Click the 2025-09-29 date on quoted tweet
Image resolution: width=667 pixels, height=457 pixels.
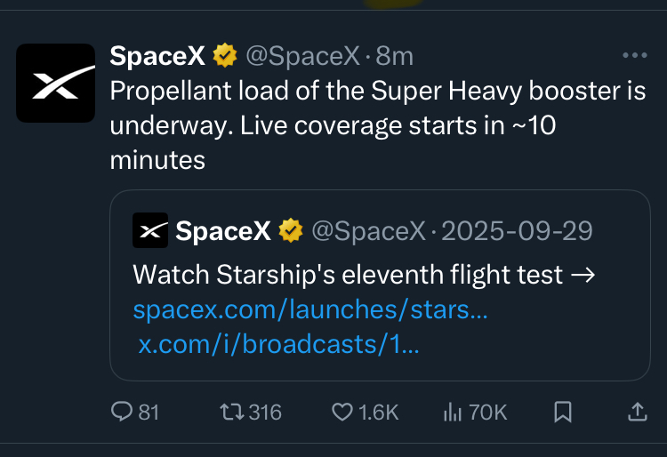[x=517, y=231]
